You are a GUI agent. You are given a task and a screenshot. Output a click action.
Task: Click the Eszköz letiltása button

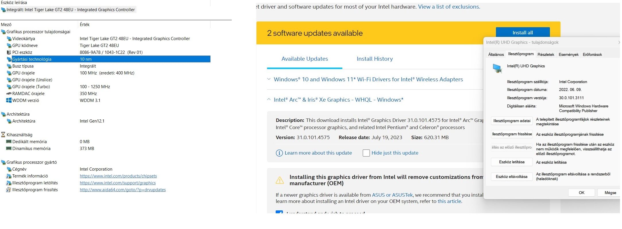[x=512, y=162]
